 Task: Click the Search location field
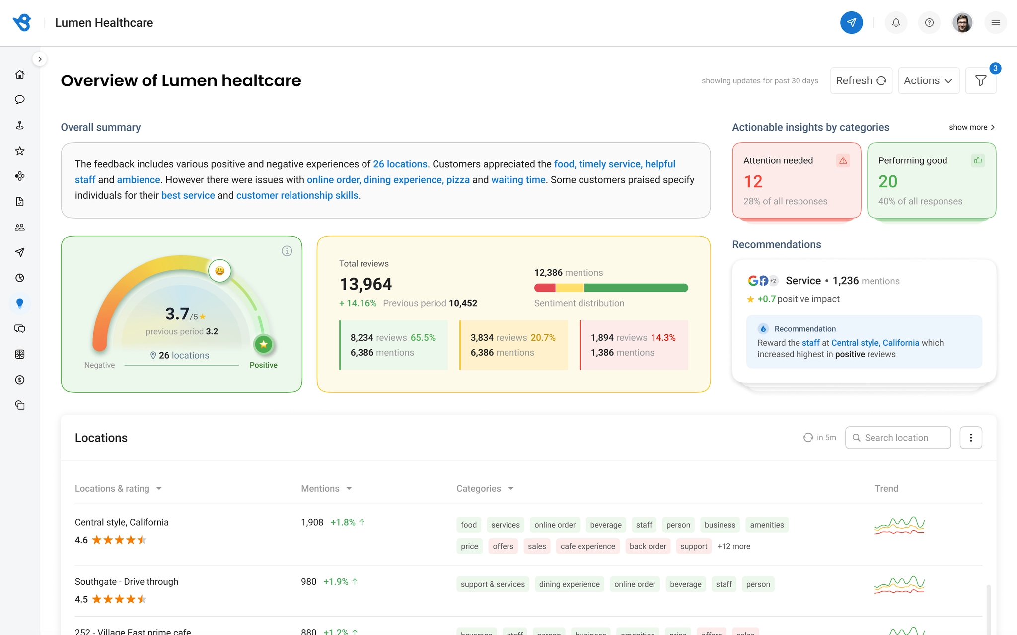pyautogui.click(x=898, y=438)
